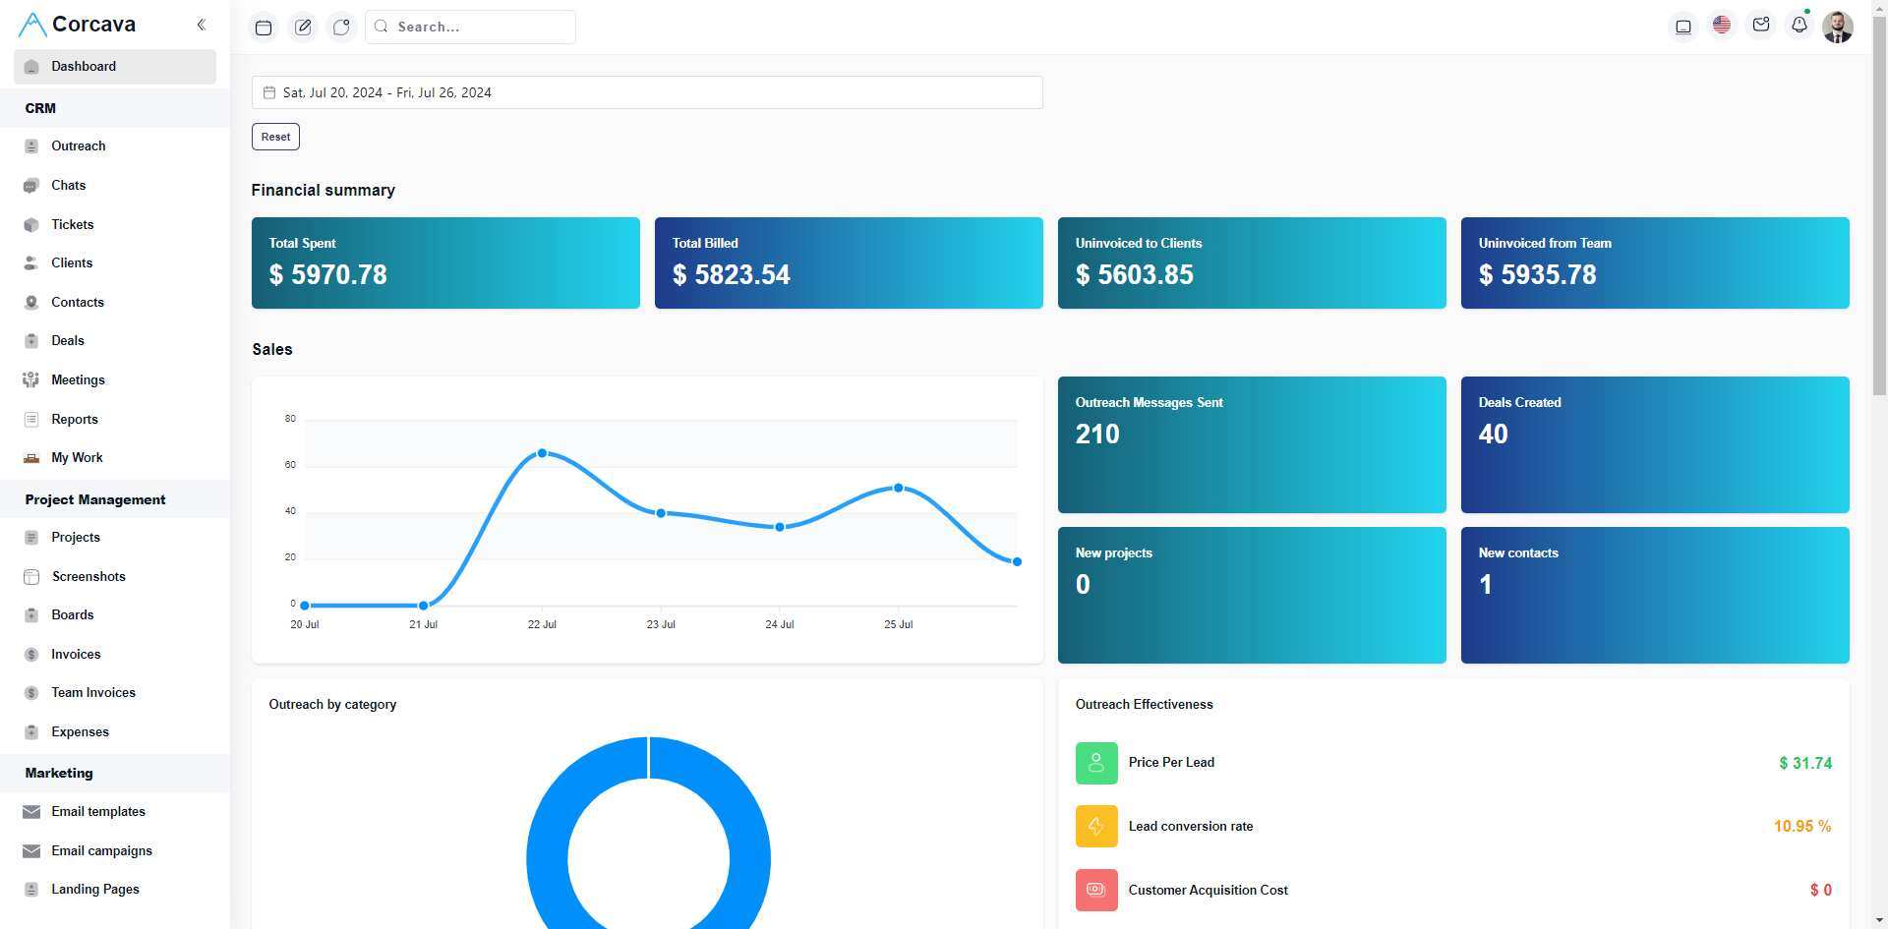The width and height of the screenshot is (1888, 929).
Task: Open the user profile avatar menu
Action: [x=1837, y=27]
